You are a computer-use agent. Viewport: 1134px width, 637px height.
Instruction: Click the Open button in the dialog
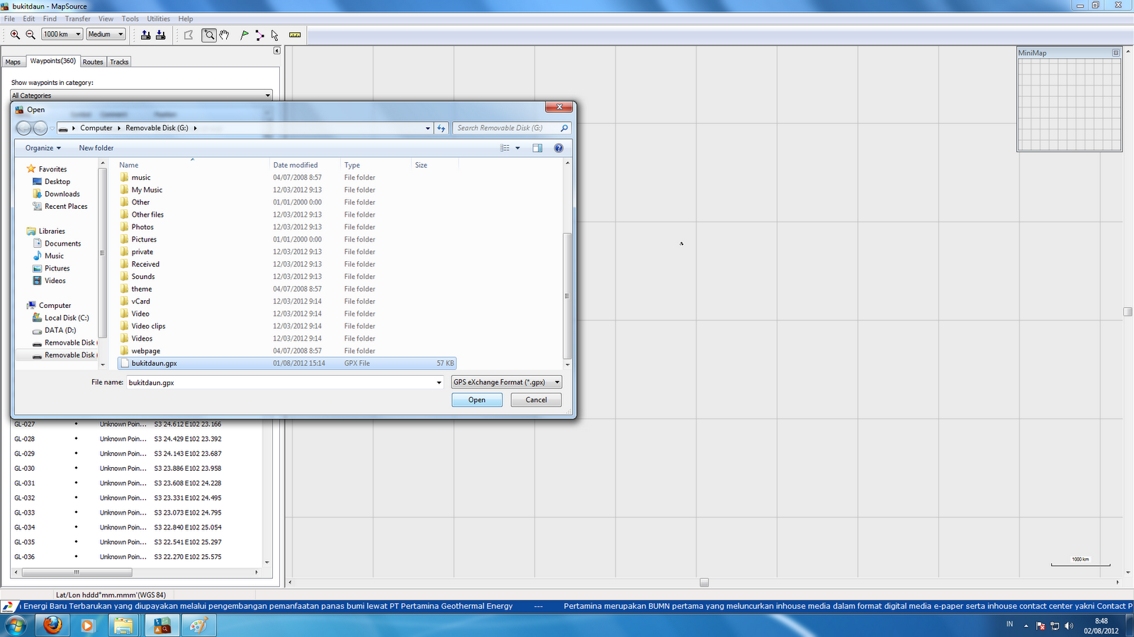click(476, 399)
